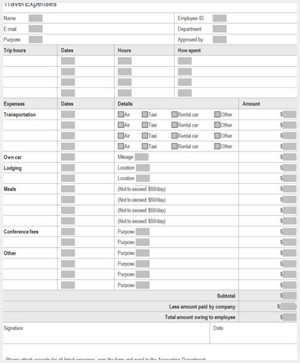Check the Taxi box in the Transportation row
300x363 pixels.
click(x=145, y=114)
